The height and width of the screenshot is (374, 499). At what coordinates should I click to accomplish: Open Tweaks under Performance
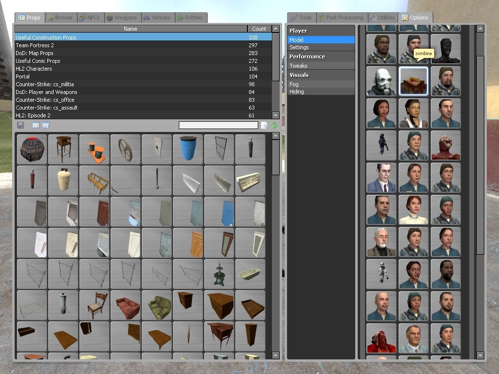click(321, 66)
